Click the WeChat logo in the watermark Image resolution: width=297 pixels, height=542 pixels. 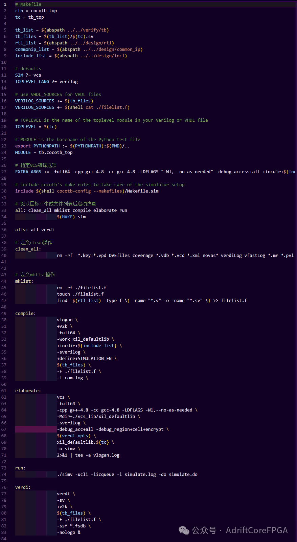(x=184, y=530)
